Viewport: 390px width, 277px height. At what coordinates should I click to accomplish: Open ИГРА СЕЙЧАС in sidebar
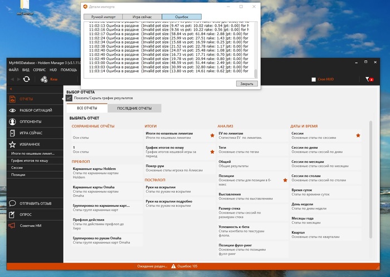pyautogui.click(x=35, y=133)
